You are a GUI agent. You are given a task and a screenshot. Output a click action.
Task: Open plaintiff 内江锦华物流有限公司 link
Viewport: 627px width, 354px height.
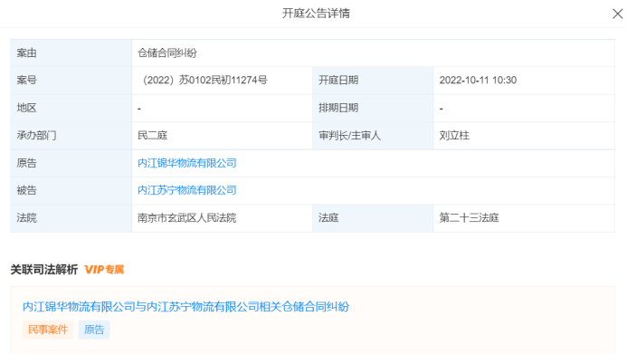(x=186, y=163)
